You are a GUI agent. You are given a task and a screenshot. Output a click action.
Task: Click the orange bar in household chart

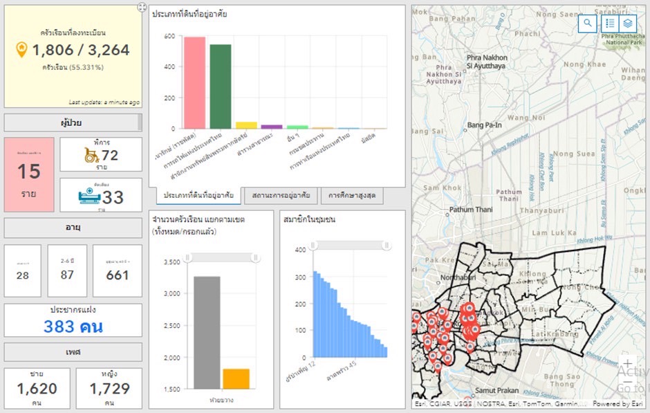click(x=236, y=378)
